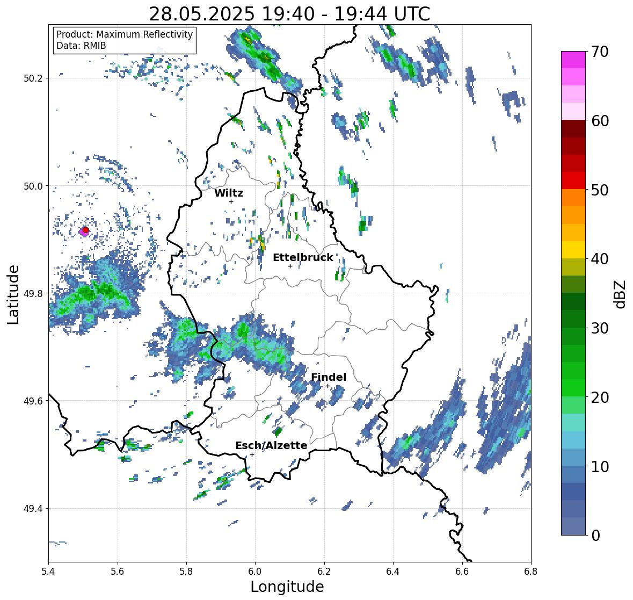Click the 5.4 longitude tick label
This screenshot has height=600, width=633.
tap(48, 571)
